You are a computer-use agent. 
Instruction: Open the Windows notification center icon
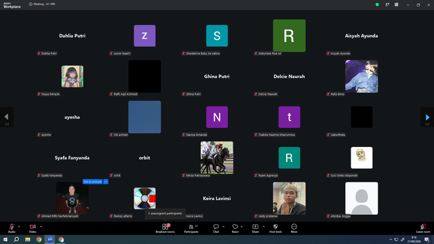427,239
